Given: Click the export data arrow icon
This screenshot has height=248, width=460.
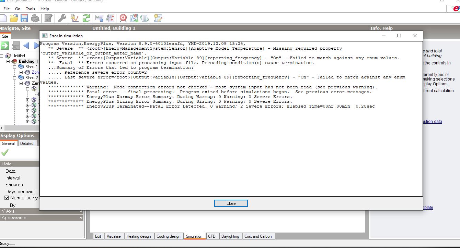Looking at the screenshot, I should pyautogui.click(x=100, y=18).
